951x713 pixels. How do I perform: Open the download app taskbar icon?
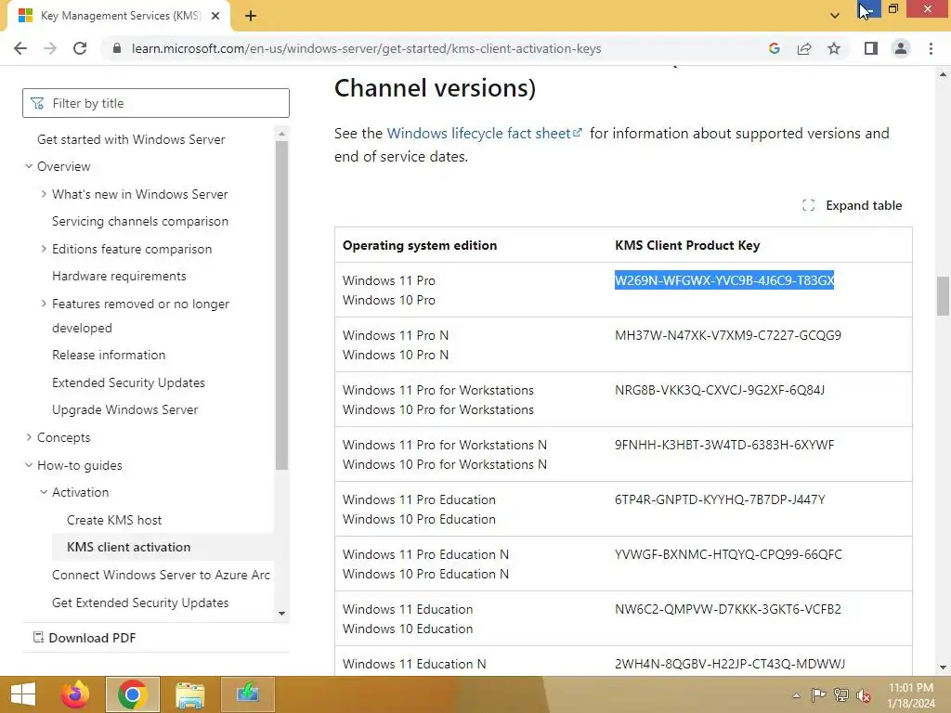247,694
